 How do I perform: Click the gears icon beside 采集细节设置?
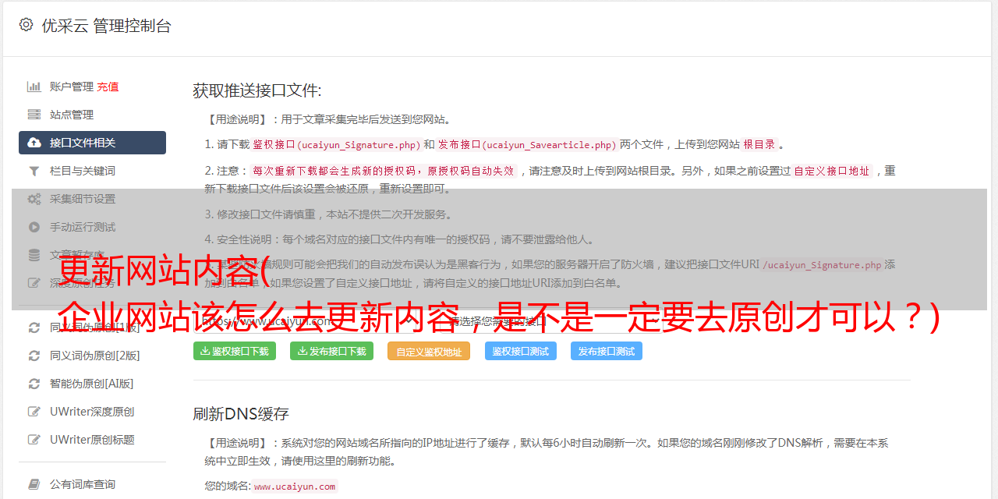(x=34, y=199)
